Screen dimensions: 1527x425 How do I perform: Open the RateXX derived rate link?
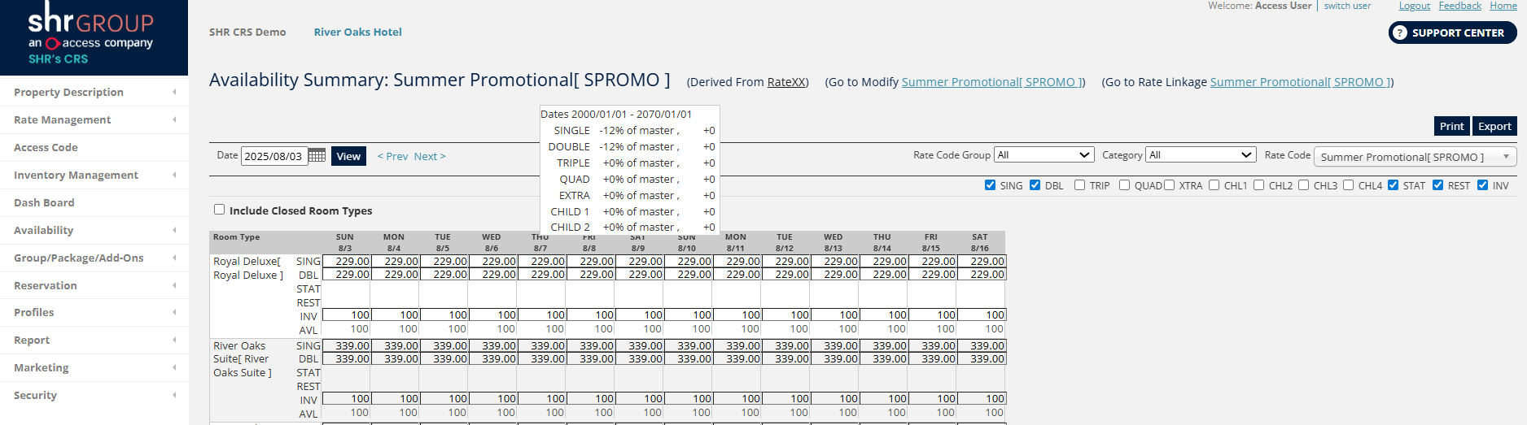pyautogui.click(x=786, y=82)
